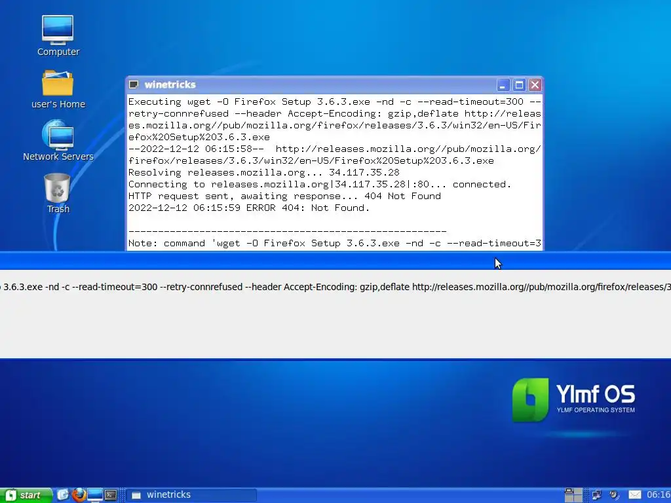Open the volume speaker tray icon
The height and width of the screenshot is (503, 671).
615,495
